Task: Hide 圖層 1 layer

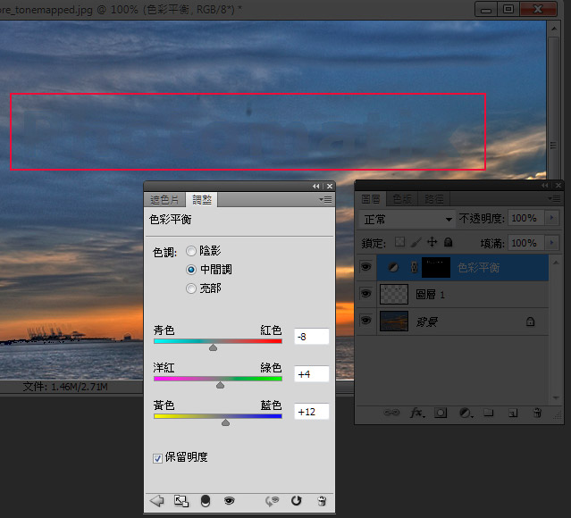Action: [x=366, y=294]
